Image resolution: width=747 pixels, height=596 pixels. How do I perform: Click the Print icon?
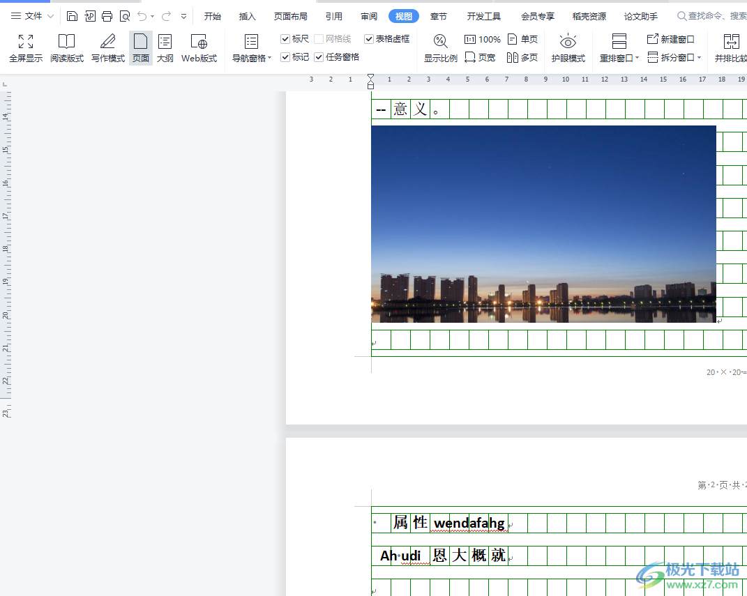[x=107, y=16]
